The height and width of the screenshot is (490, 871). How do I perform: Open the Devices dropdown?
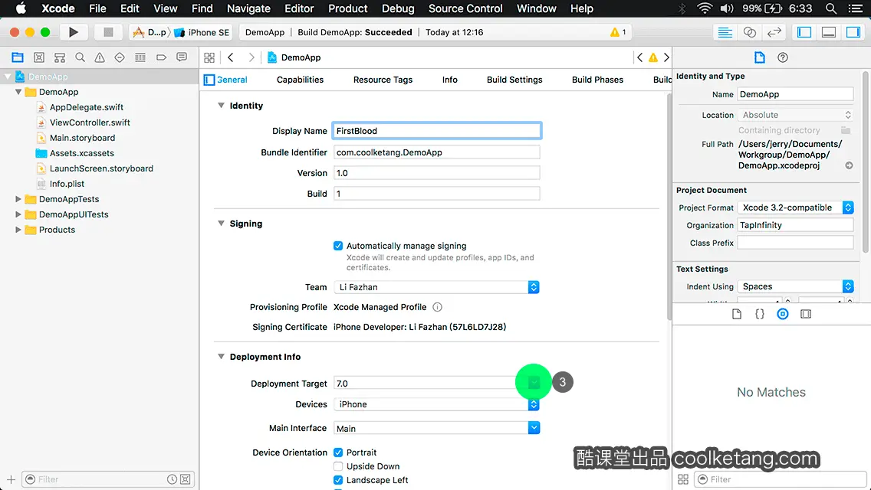[x=436, y=404]
